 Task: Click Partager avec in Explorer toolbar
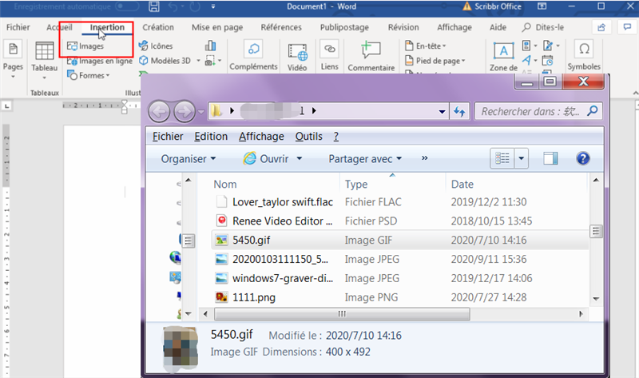[x=365, y=158]
